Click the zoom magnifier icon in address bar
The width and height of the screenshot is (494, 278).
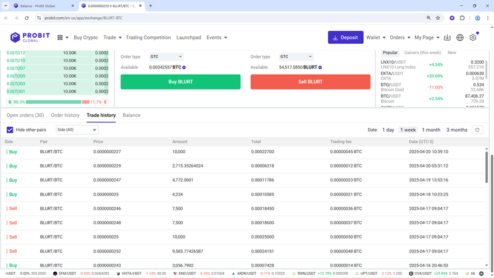[429, 18]
